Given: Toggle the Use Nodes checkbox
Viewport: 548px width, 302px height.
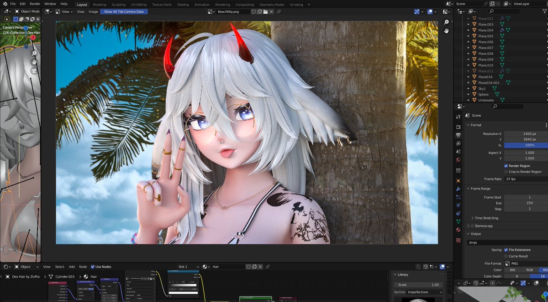Looking at the screenshot, I should coord(93,266).
